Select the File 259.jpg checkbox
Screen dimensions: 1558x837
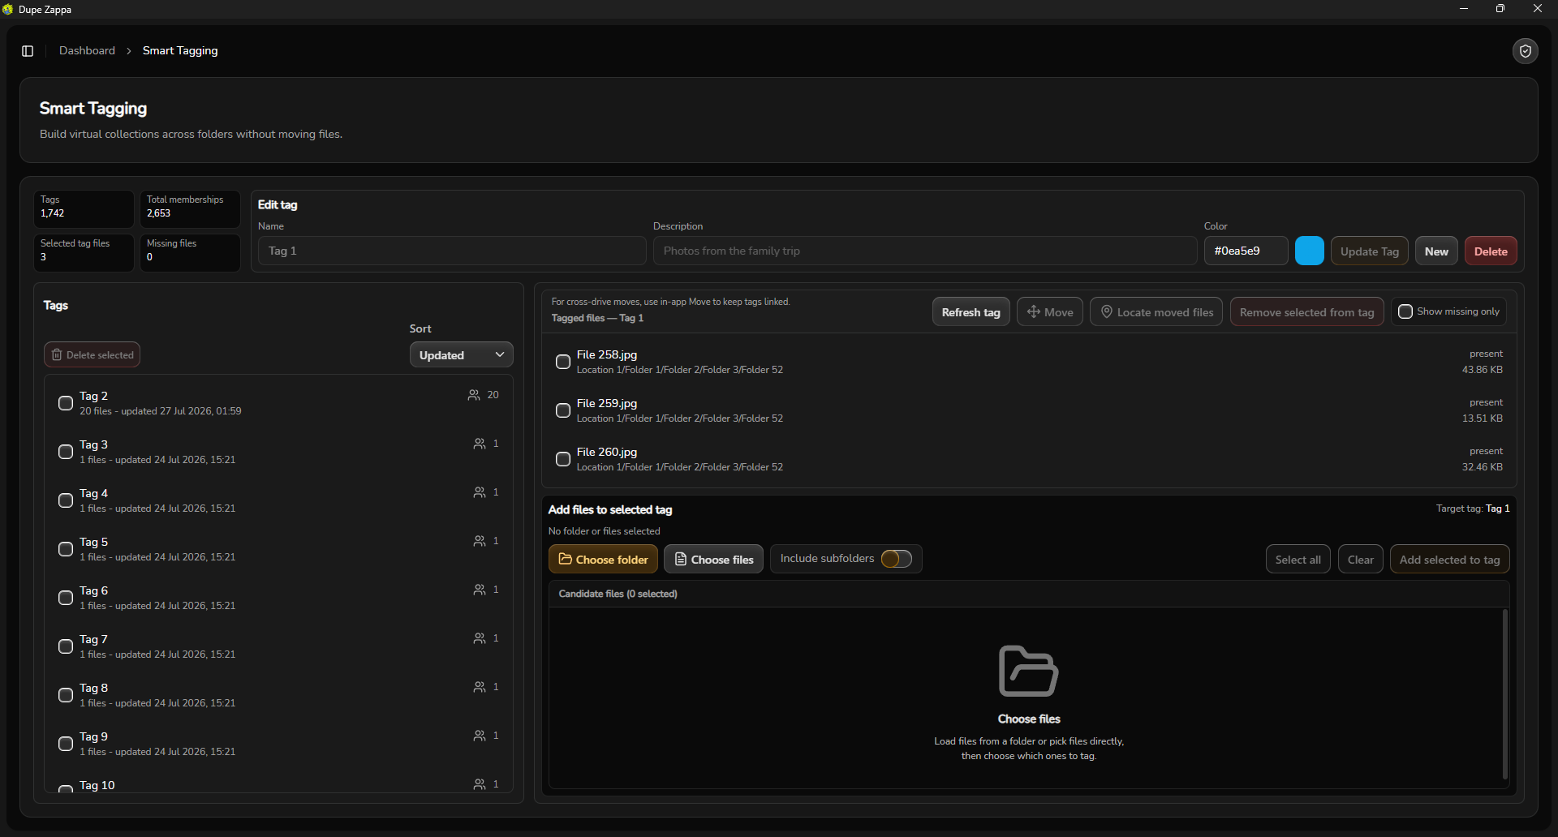[x=563, y=410]
